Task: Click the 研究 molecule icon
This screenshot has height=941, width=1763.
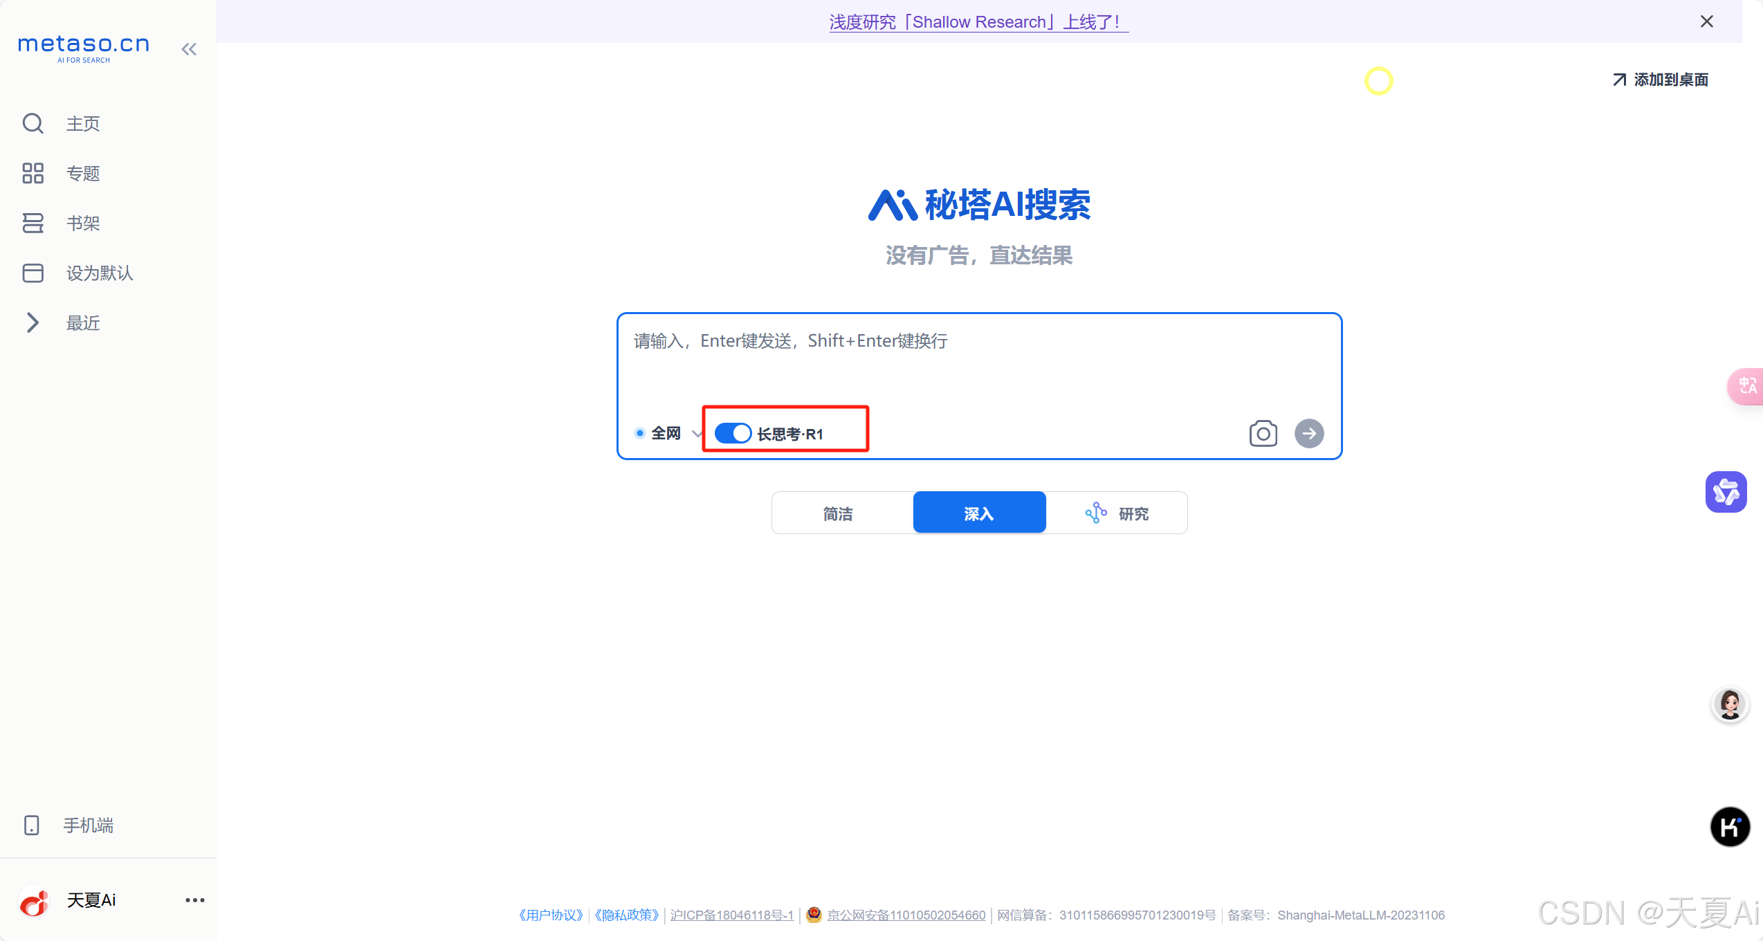Action: coord(1096,513)
